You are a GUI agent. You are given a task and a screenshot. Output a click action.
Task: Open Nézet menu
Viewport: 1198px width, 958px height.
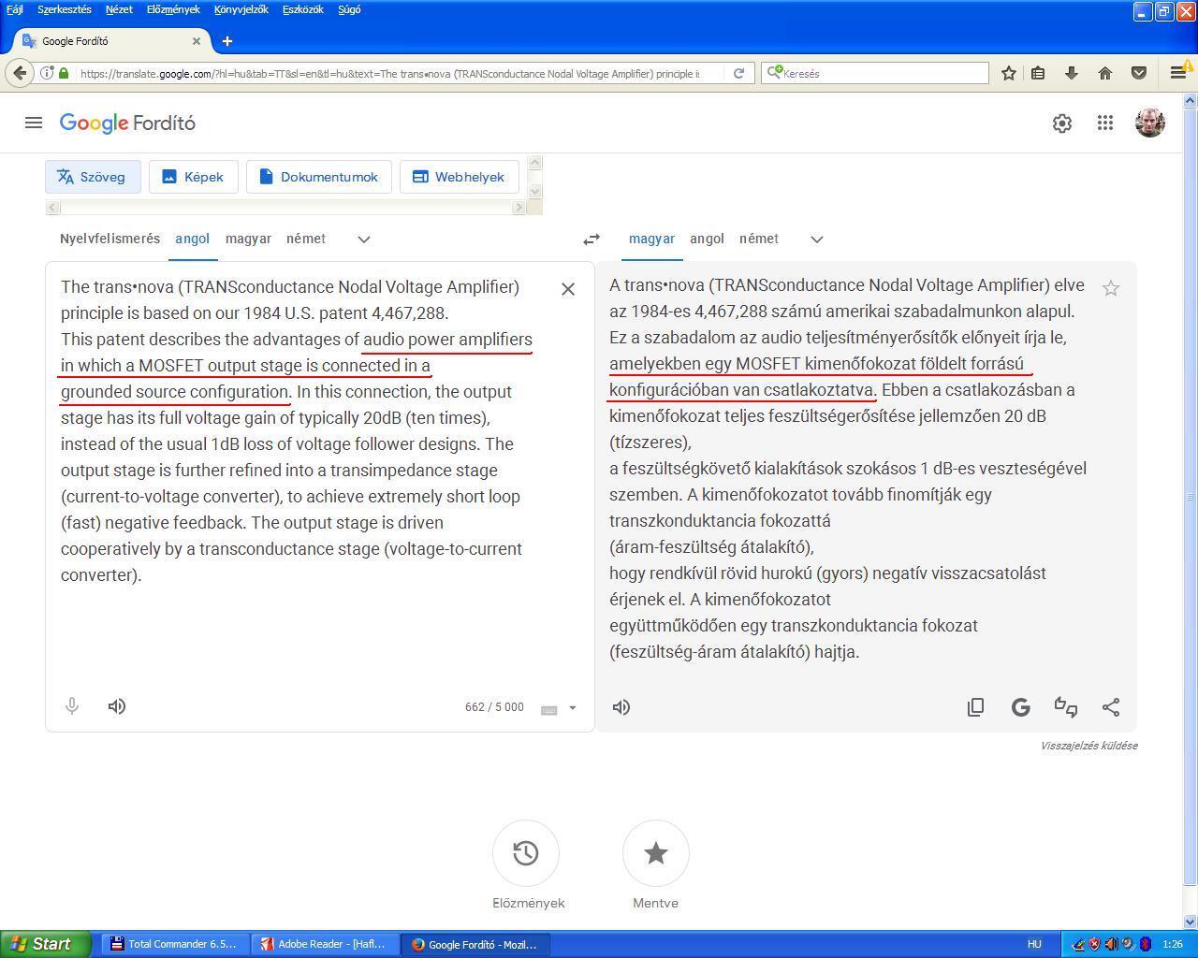pyautogui.click(x=119, y=9)
